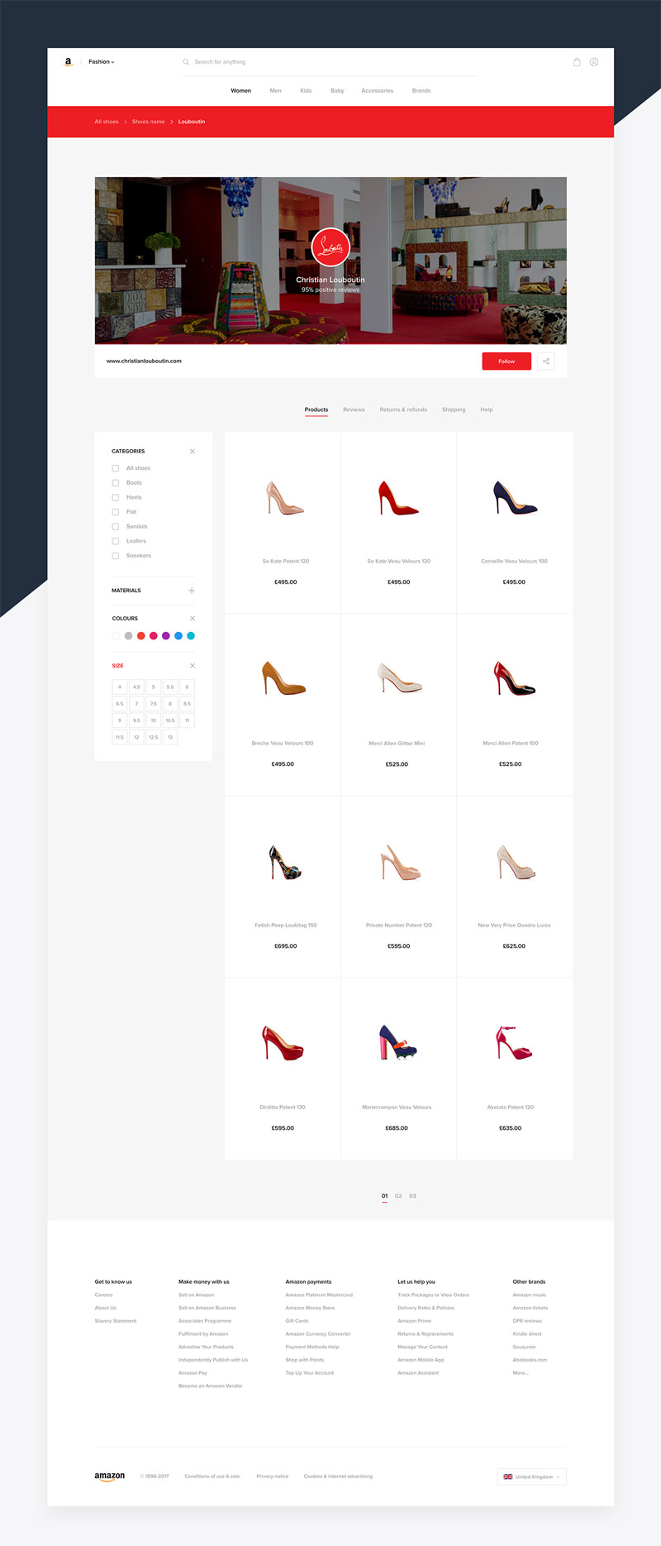Open the United Kingdom country dropdown
This screenshot has height=1546, width=661.
click(x=532, y=1477)
